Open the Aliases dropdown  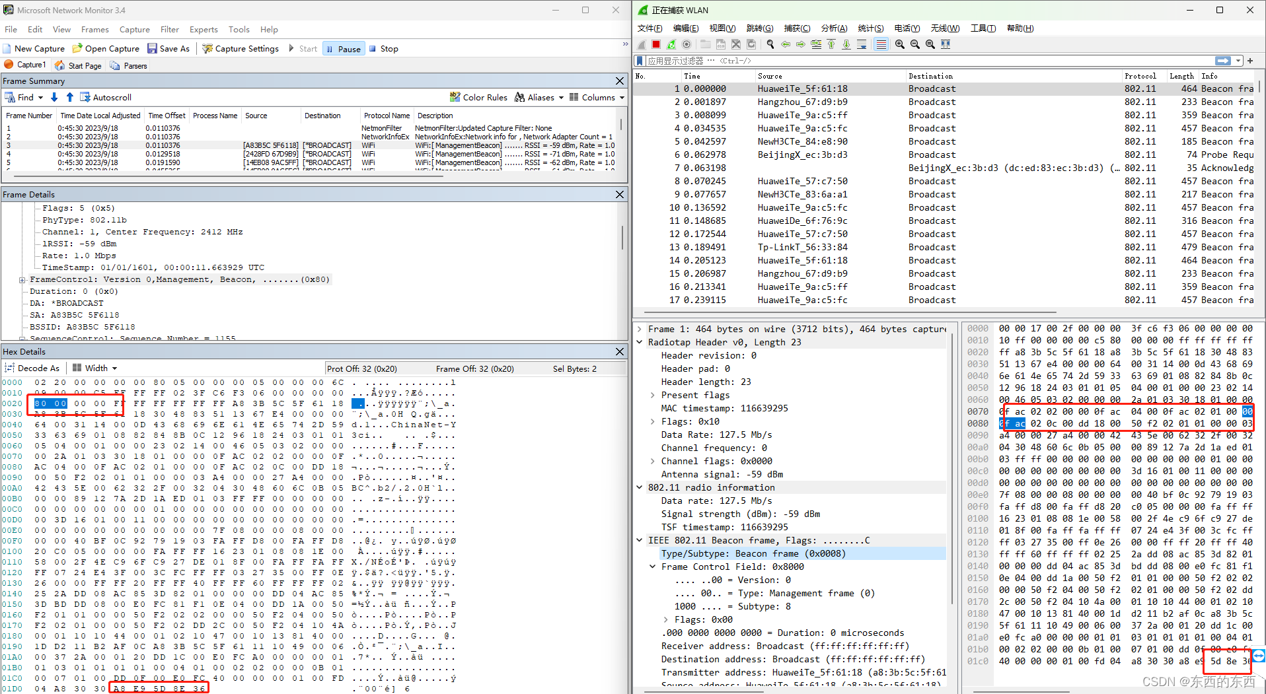pyautogui.click(x=539, y=97)
